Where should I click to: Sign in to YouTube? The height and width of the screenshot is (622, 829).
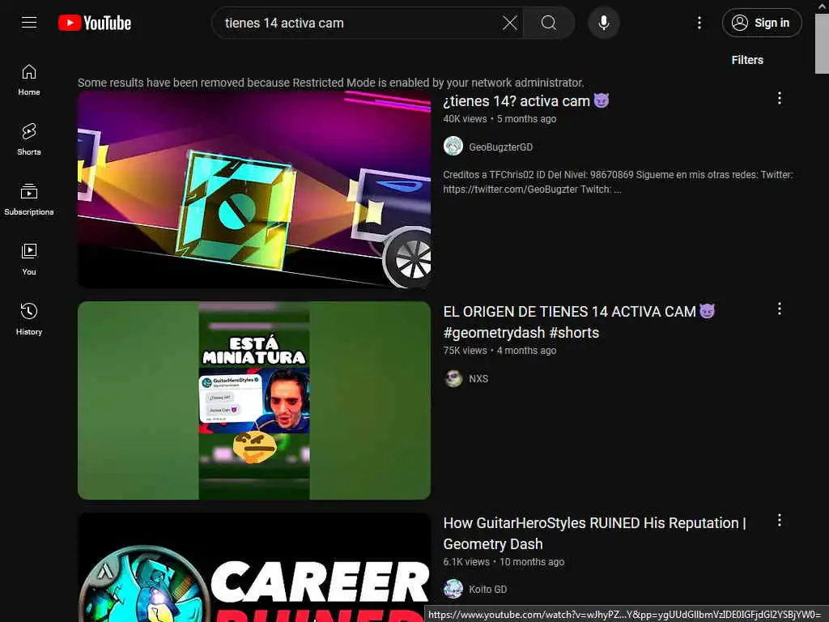[x=761, y=23]
